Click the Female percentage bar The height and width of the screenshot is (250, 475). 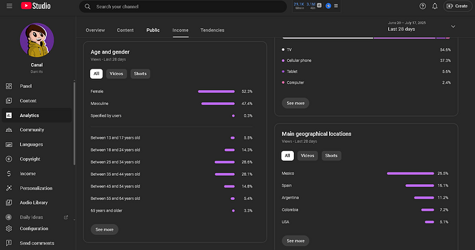pyautogui.click(x=216, y=91)
